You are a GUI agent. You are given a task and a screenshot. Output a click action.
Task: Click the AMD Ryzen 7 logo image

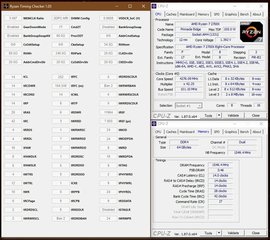point(251,32)
